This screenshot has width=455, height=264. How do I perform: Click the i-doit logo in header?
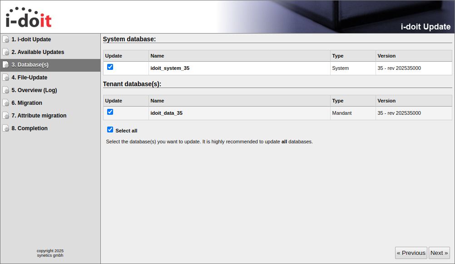coord(29,17)
